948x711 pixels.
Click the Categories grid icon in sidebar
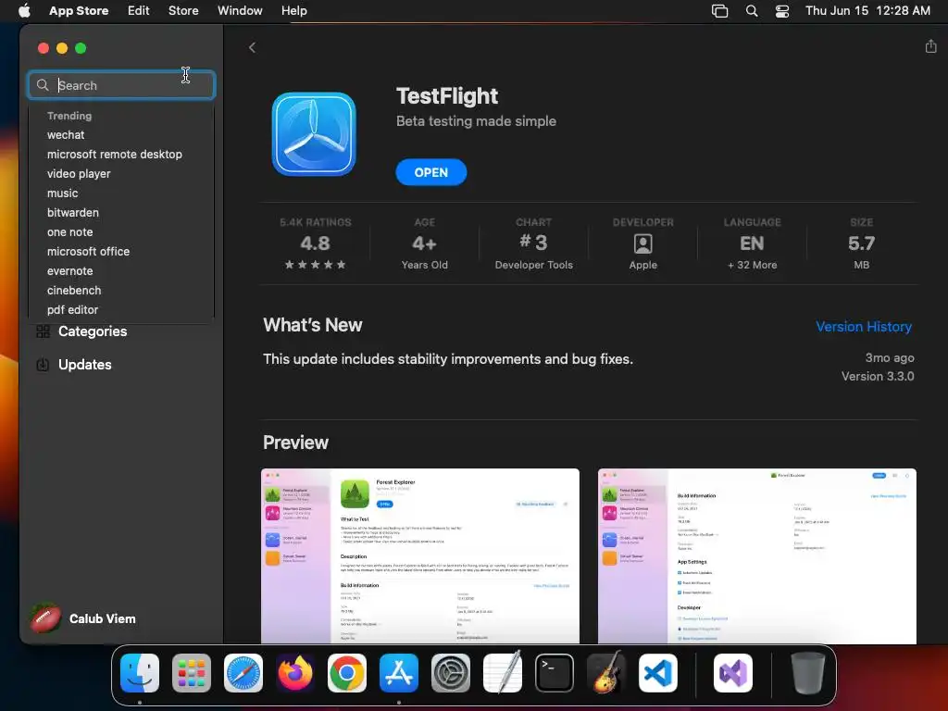point(43,331)
